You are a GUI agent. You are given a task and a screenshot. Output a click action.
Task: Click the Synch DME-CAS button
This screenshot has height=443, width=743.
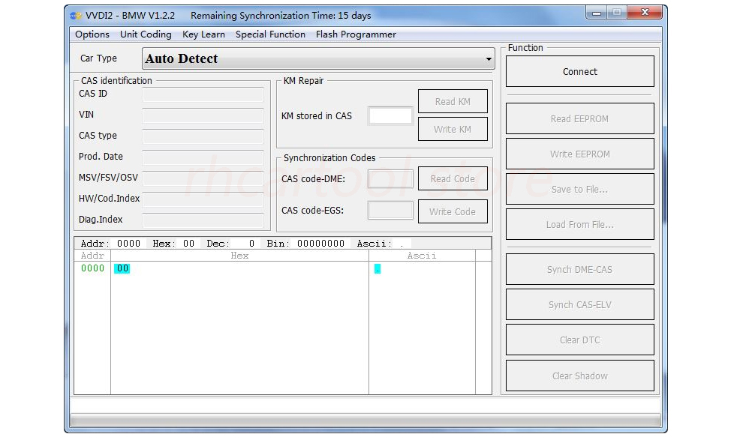tap(580, 269)
